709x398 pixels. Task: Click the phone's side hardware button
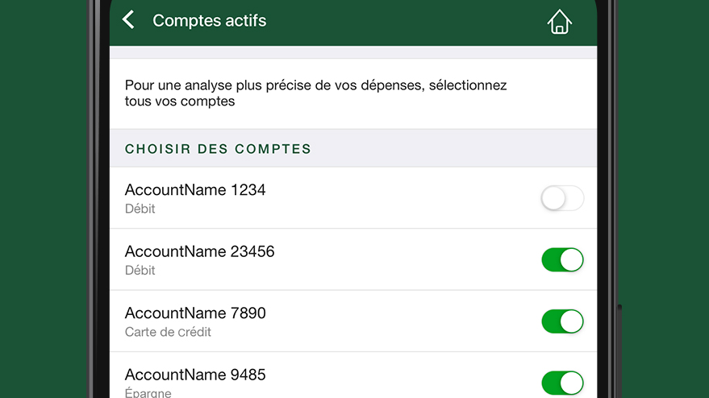[x=619, y=350]
